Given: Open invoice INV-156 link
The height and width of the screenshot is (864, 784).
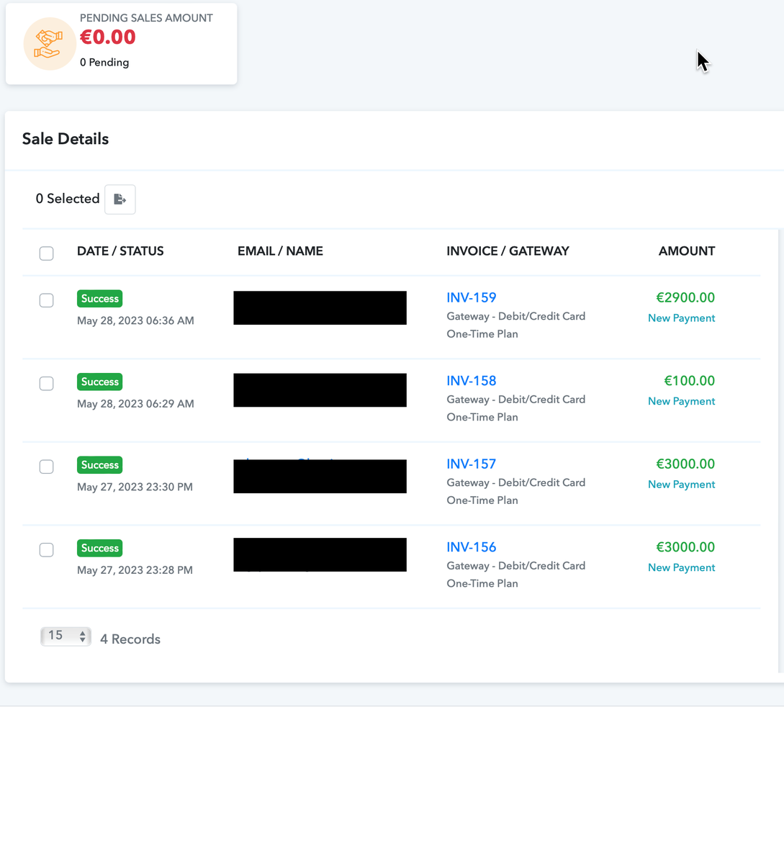Looking at the screenshot, I should click(472, 547).
